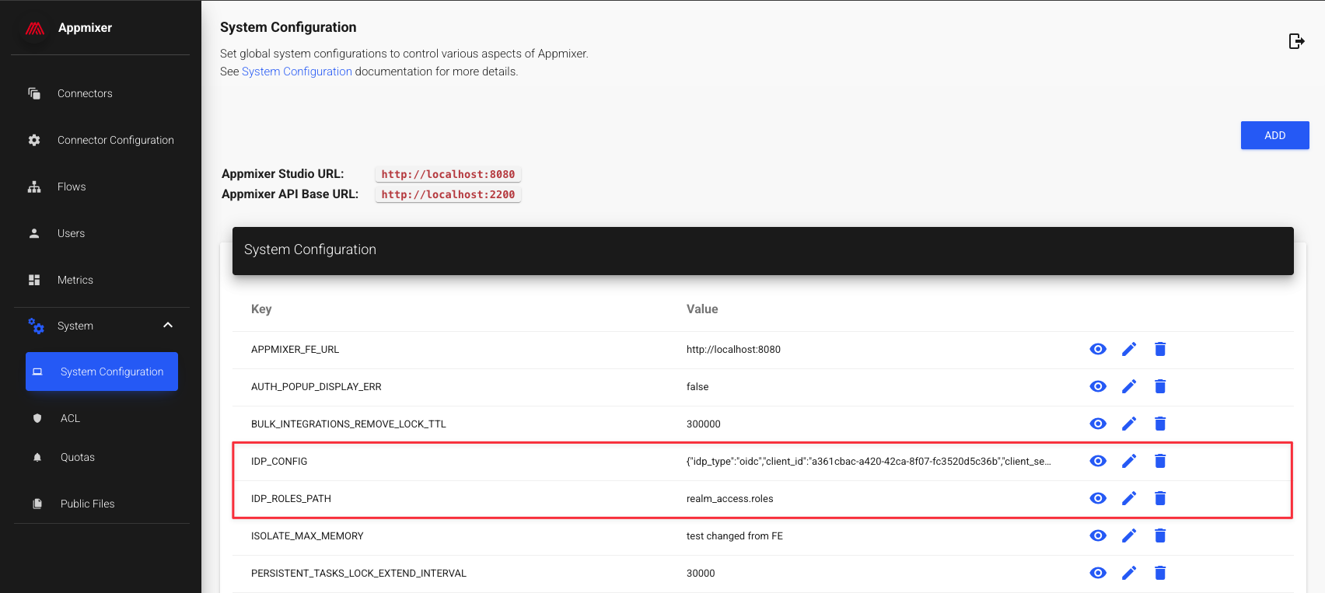Edit the IDP_ROLES_PATH value
The image size is (1325, 593).
pos(1129,498)
